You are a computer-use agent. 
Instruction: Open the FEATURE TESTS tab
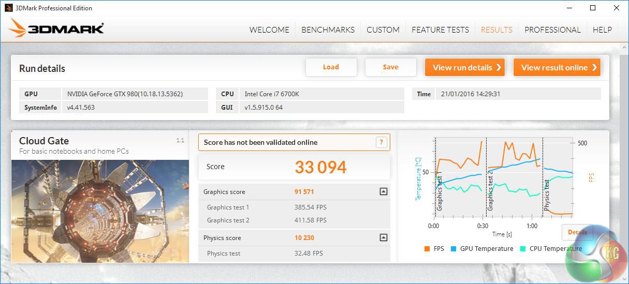(440, 30)
